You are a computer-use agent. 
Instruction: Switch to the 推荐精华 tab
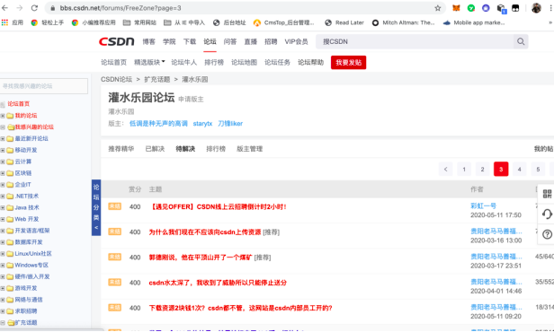[x=121, y=149]
